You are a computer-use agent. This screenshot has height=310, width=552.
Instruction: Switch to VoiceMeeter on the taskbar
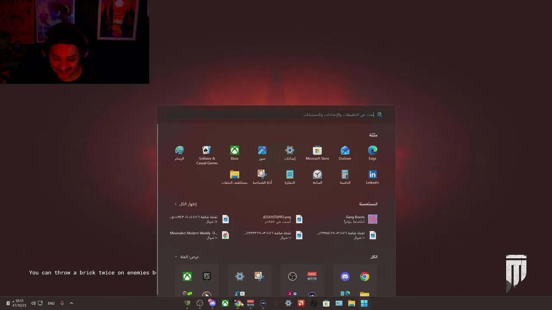click(x=251, y=303)
